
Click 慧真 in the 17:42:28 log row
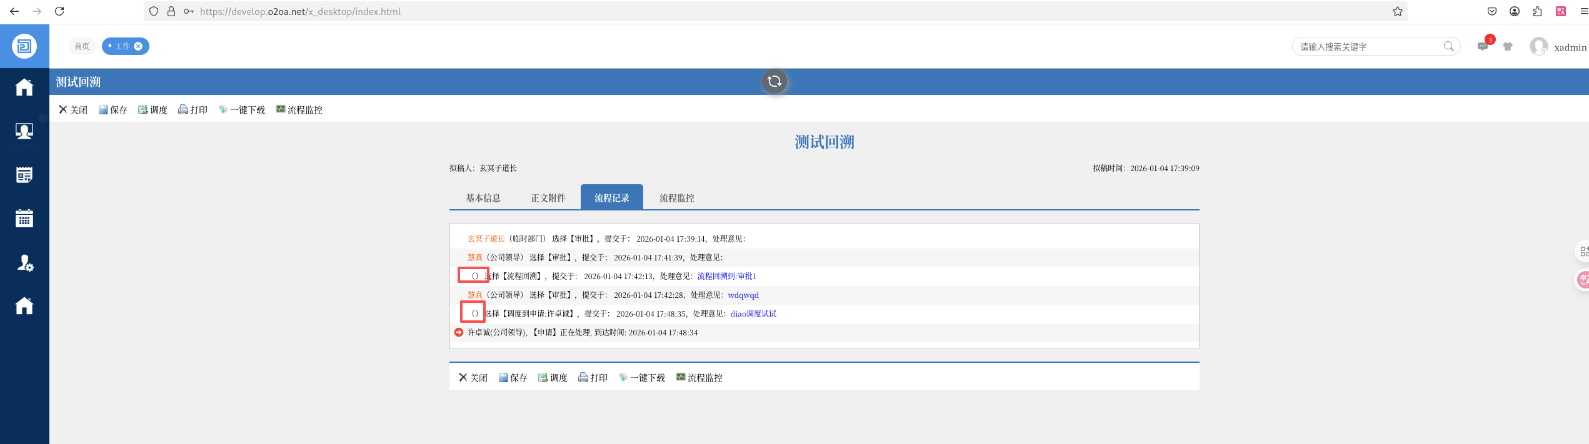tap(475, 295)
